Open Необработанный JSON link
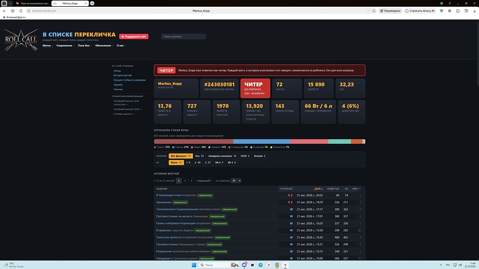 coord(128,109)
